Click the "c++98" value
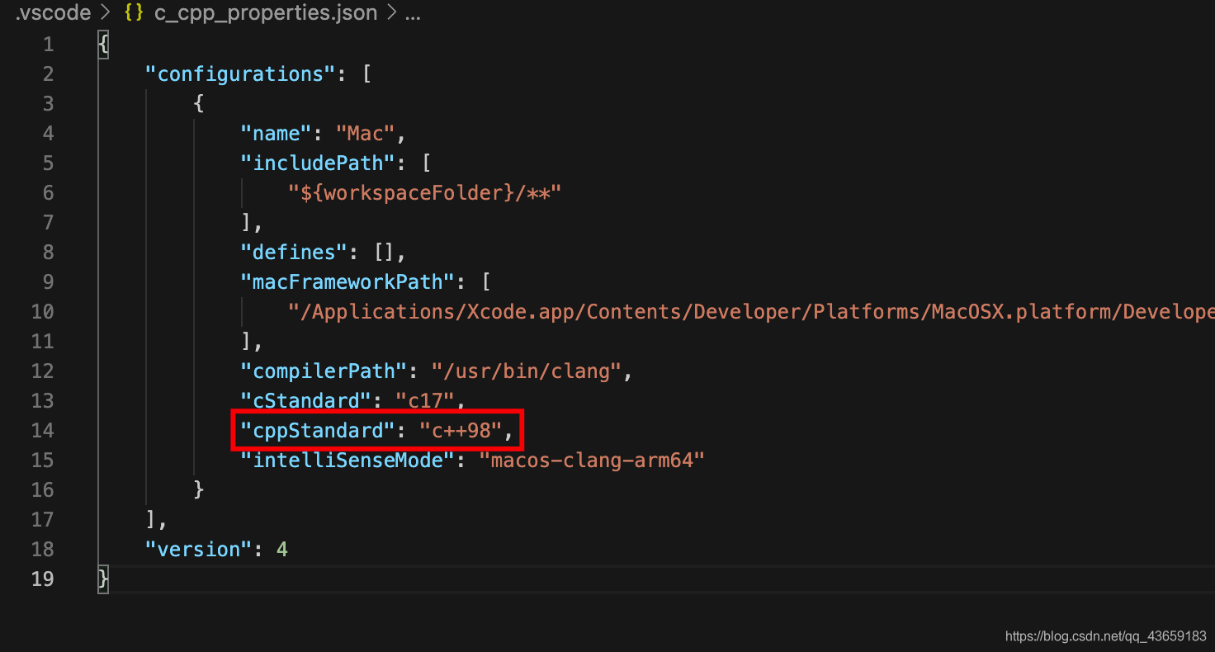This screenshot has height=652, width=1215. click(461, 430)
